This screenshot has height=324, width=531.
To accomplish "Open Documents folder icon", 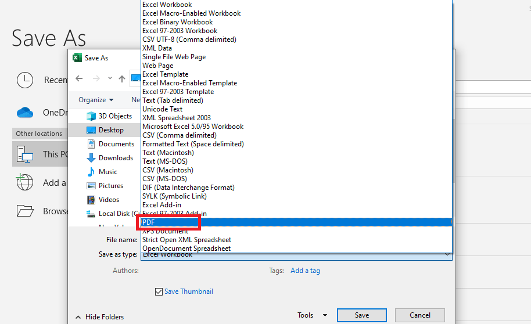I will [91, 144].
